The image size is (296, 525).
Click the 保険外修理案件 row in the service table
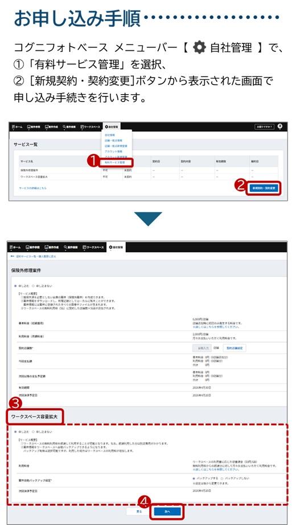(149, 170)
